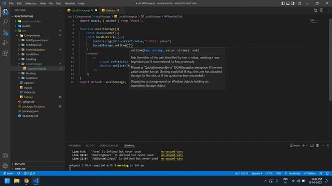Open the Extensions view
The height and width of the screenshot is (186, 332).
5,53
